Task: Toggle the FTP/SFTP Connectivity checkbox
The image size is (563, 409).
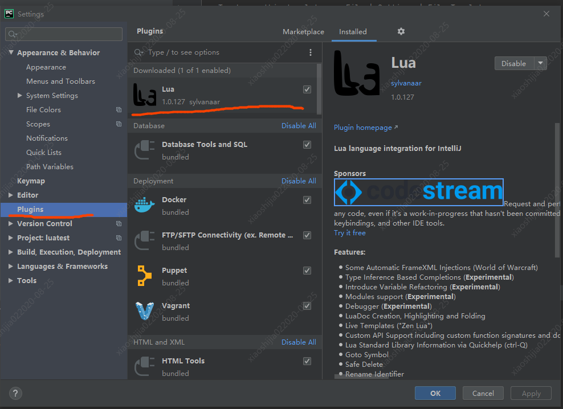Action: [307, 235]
